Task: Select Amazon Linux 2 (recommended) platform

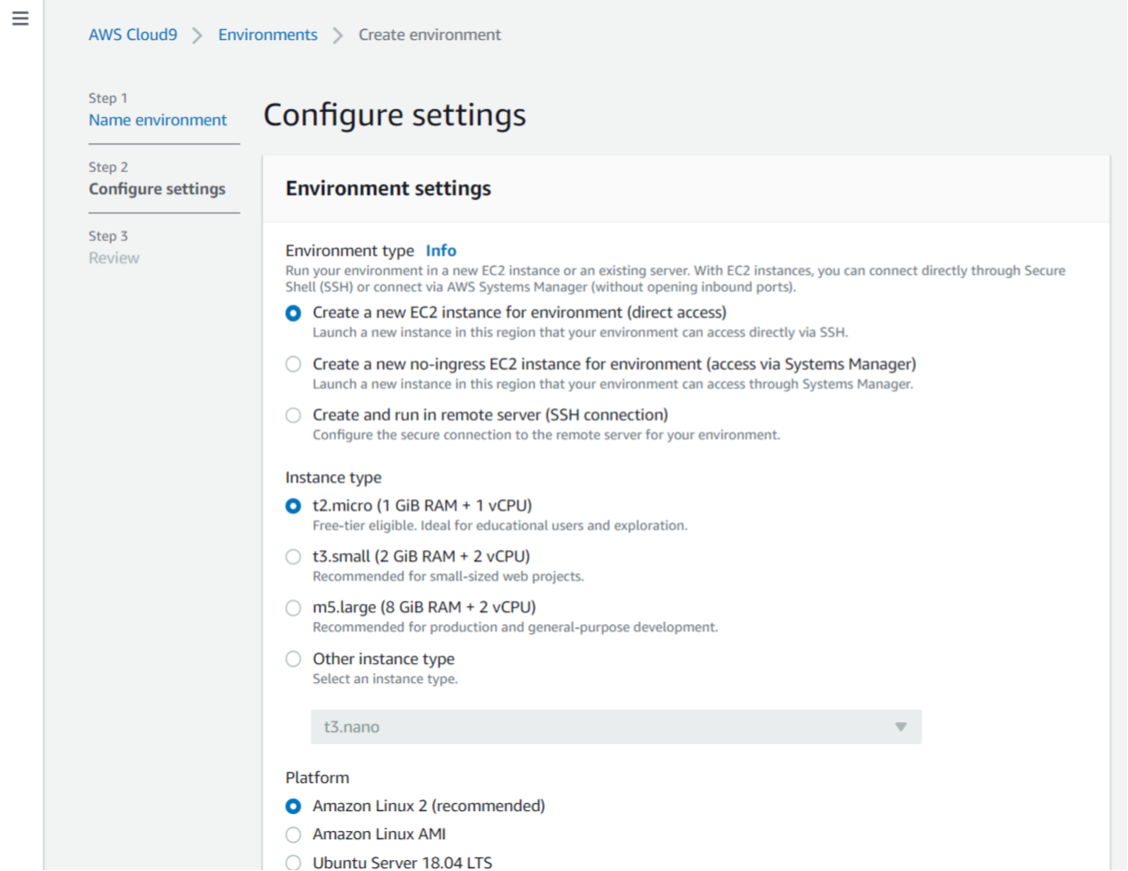Action: [293, 807]
